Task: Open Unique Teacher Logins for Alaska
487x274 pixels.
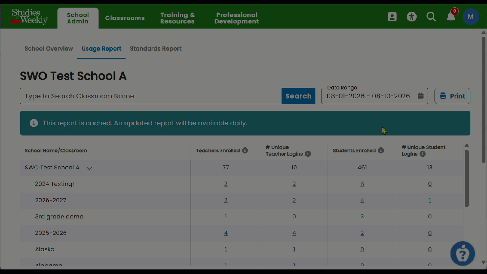Action: (x=294, y=249)
